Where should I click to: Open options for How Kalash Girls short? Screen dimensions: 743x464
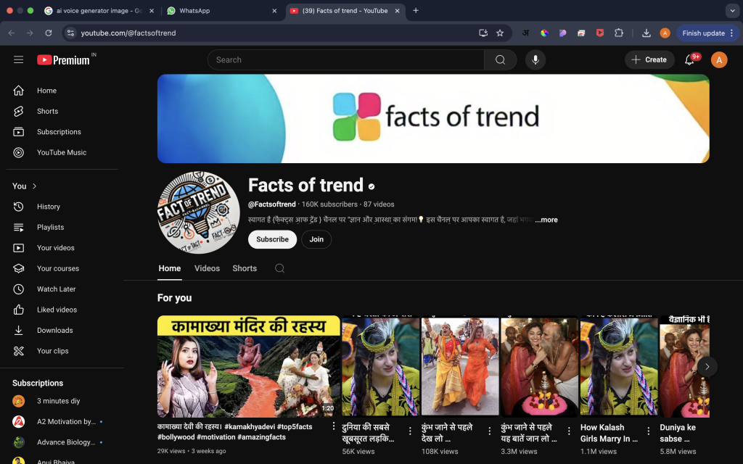(649, 431)
